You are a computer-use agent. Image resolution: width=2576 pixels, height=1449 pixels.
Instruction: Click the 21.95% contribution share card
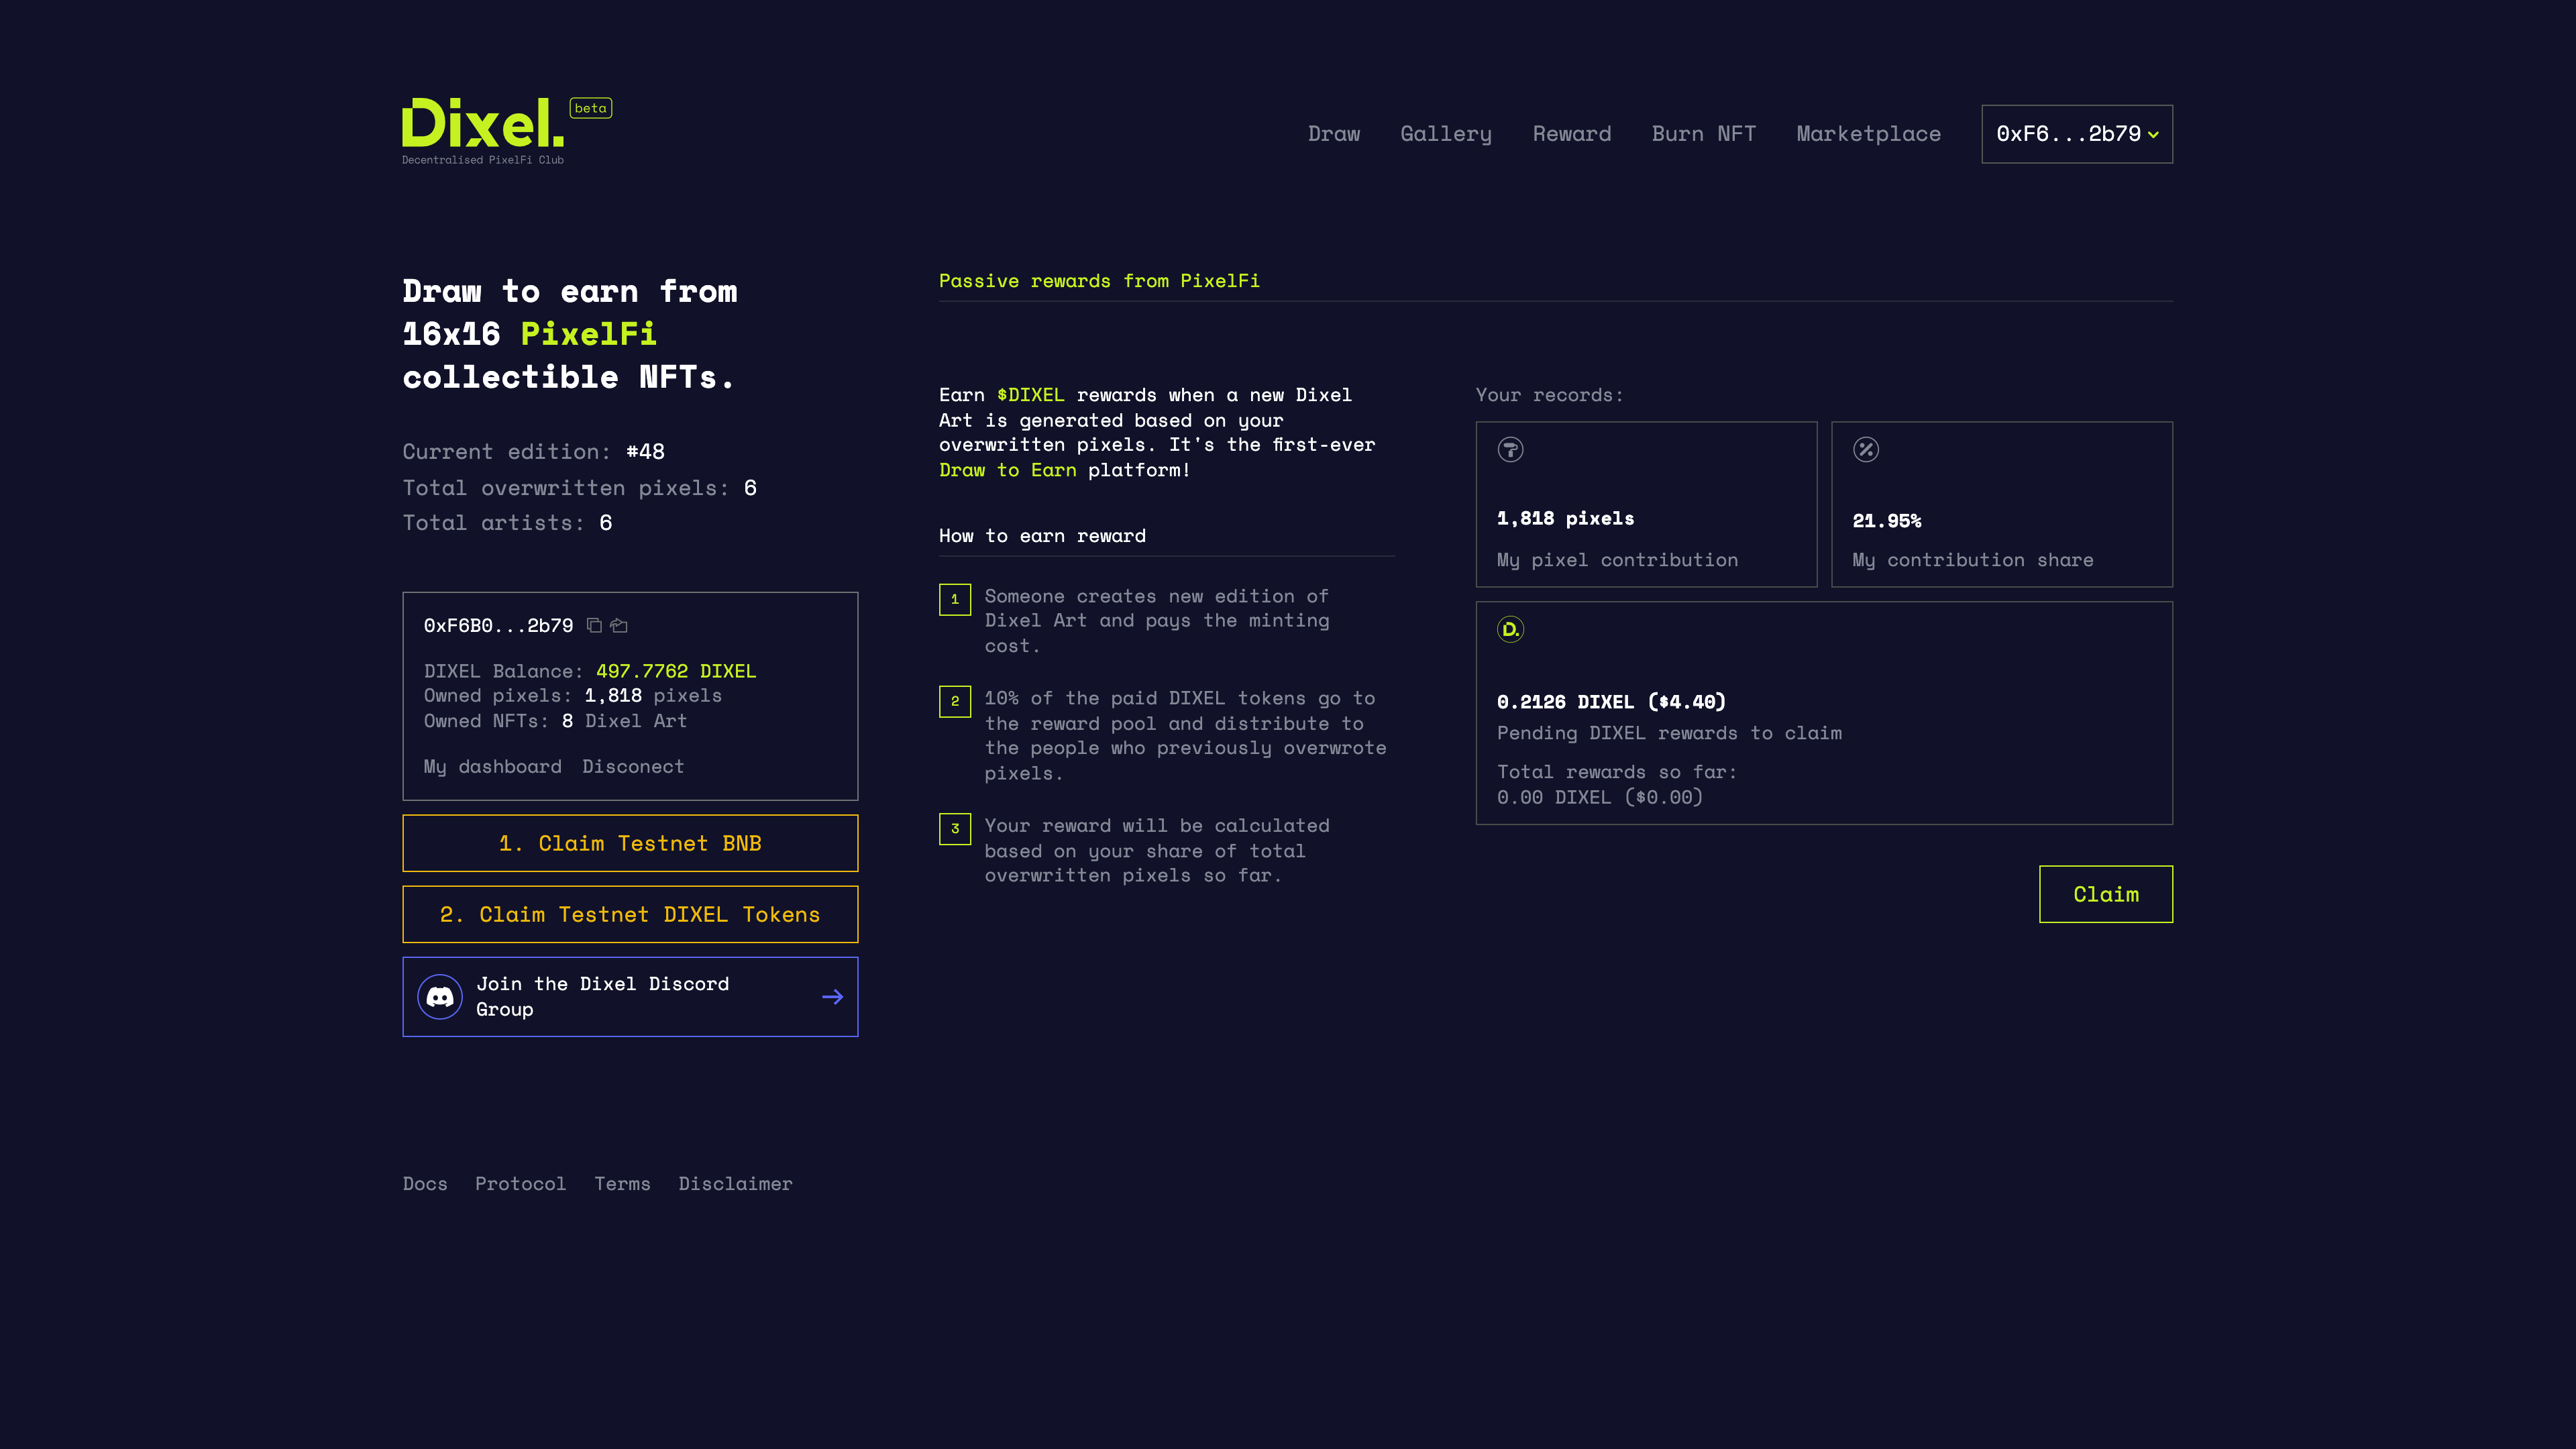pos(2001,504)
